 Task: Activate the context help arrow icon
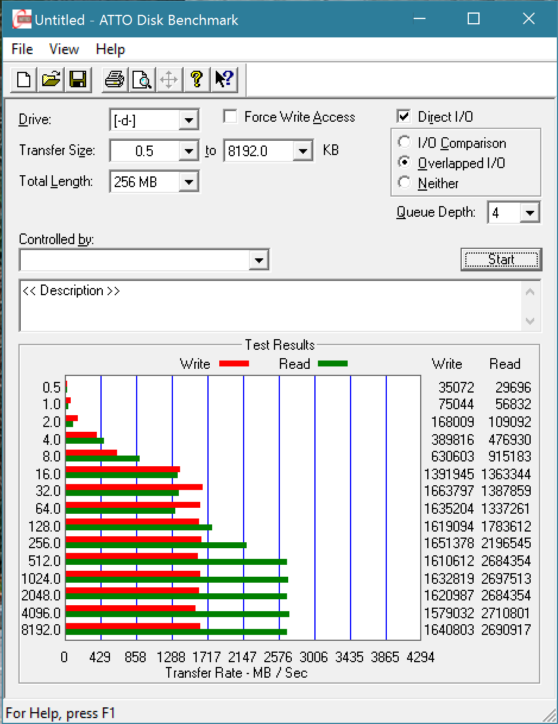coord(224,79)
